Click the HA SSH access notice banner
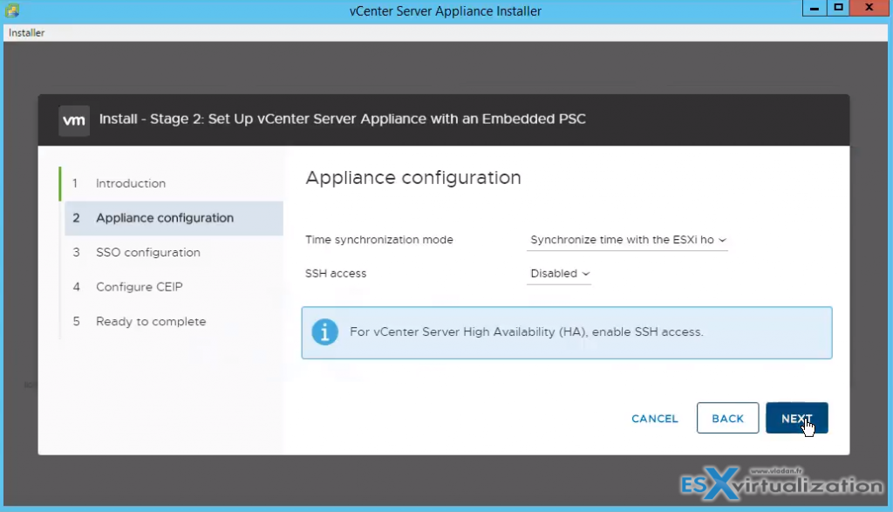This screenshot has height=512, width=893. [567, 332]
